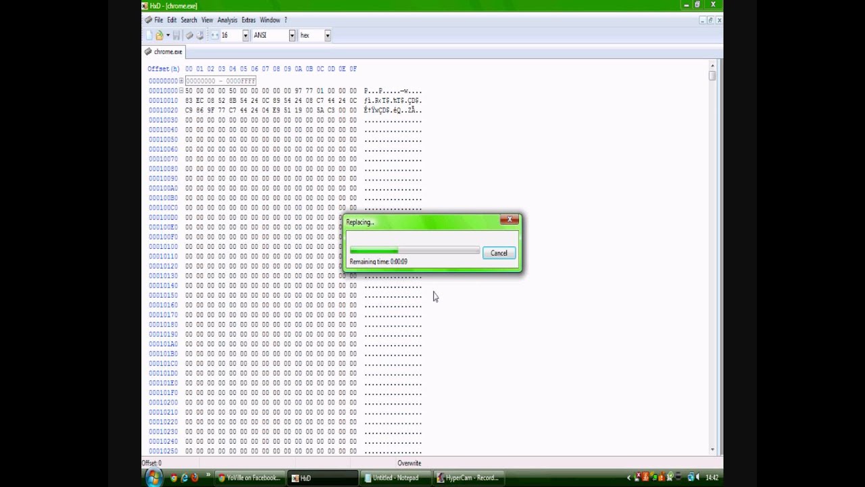Minimize the inner chrome.exe document window
Image resolution: width=865 pixels, height=487 pixels.
pos(702,20)
